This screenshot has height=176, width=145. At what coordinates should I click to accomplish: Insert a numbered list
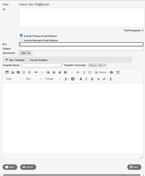(x=84, y=72)
